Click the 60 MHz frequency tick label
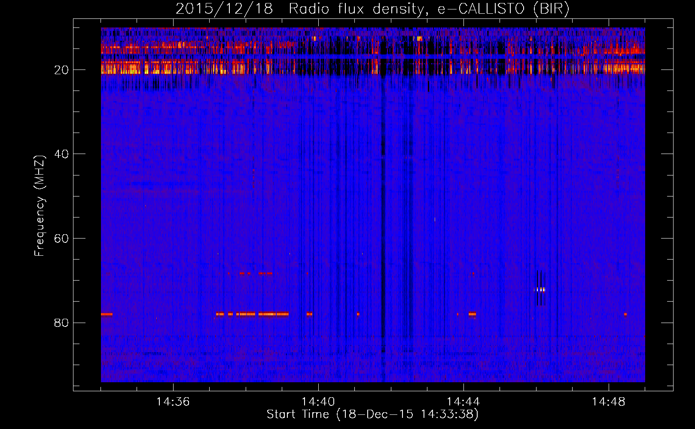Screen dimensions: 695x429 (61, 239)
